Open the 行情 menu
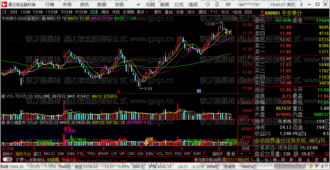This screenshot has height=170, width=330. [x=49, y=5]
